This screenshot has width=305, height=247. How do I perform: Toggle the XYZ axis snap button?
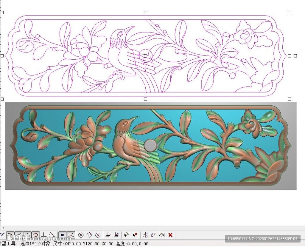click(x=71, y=235)
